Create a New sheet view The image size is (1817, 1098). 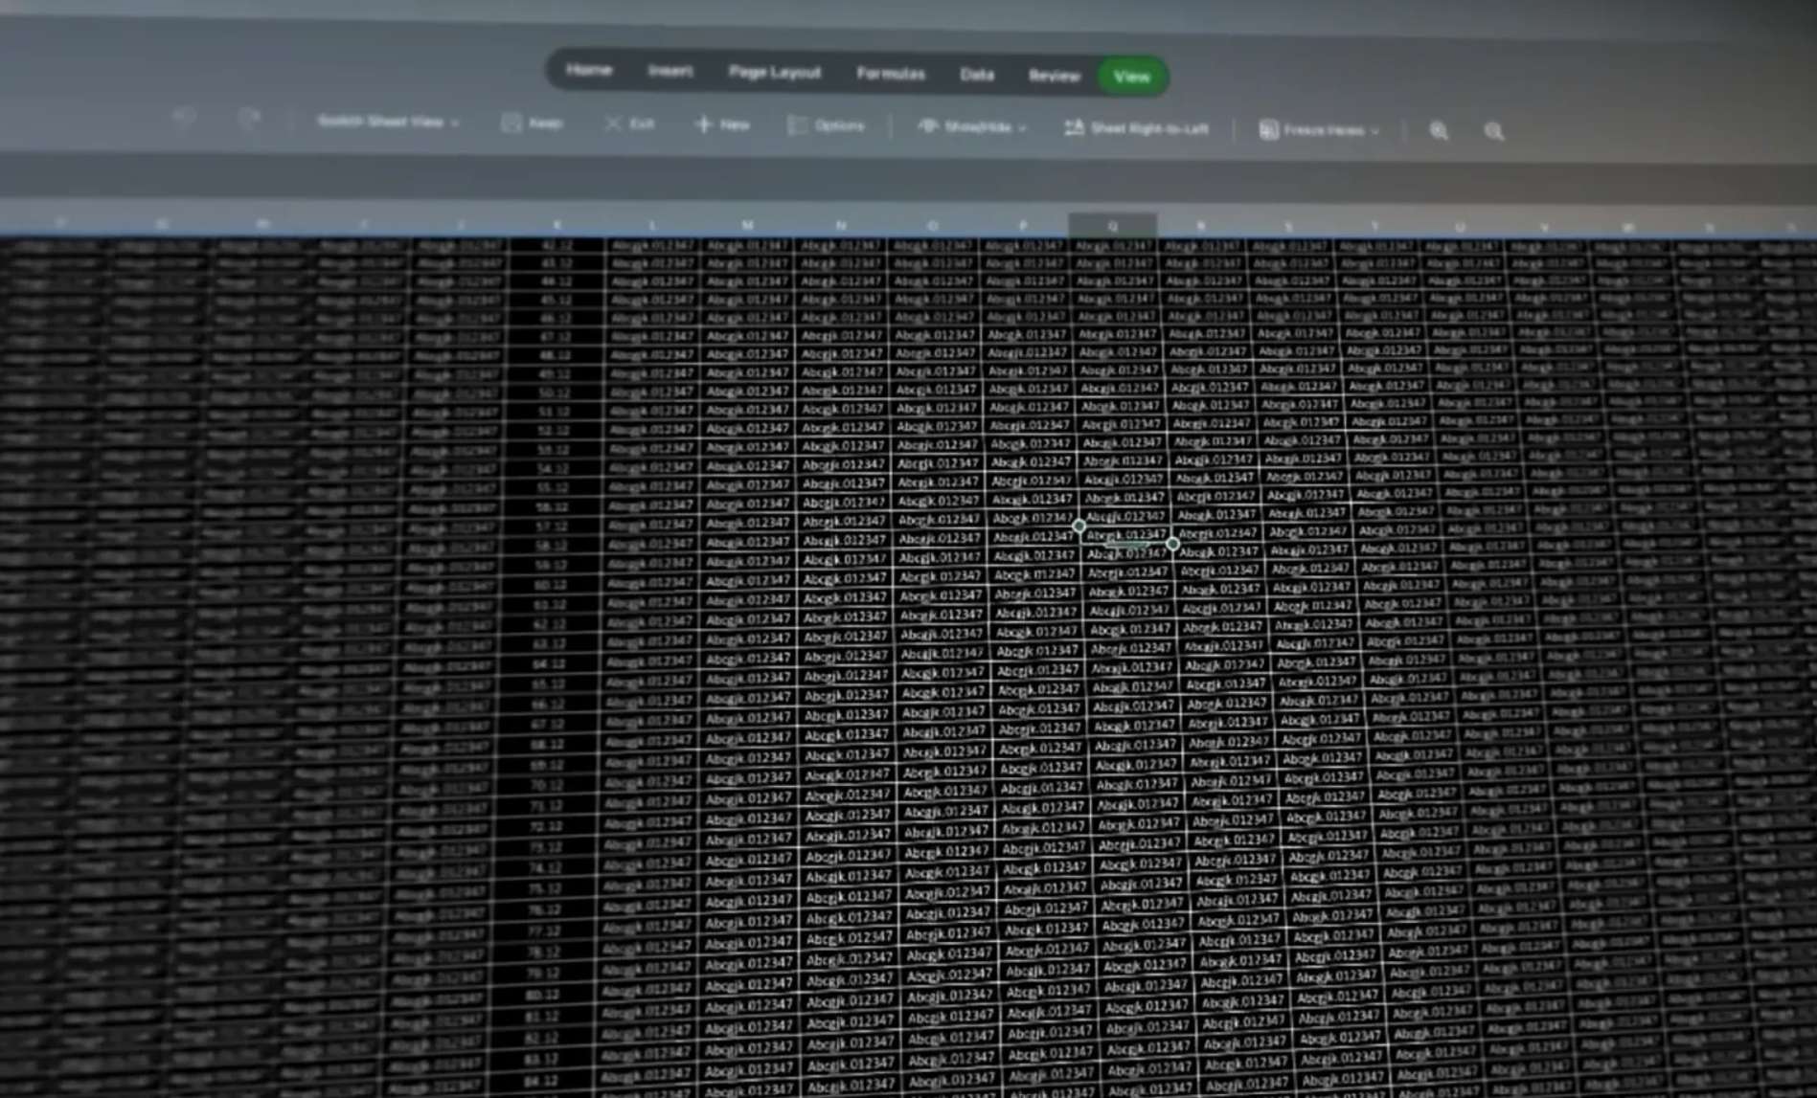721,124
